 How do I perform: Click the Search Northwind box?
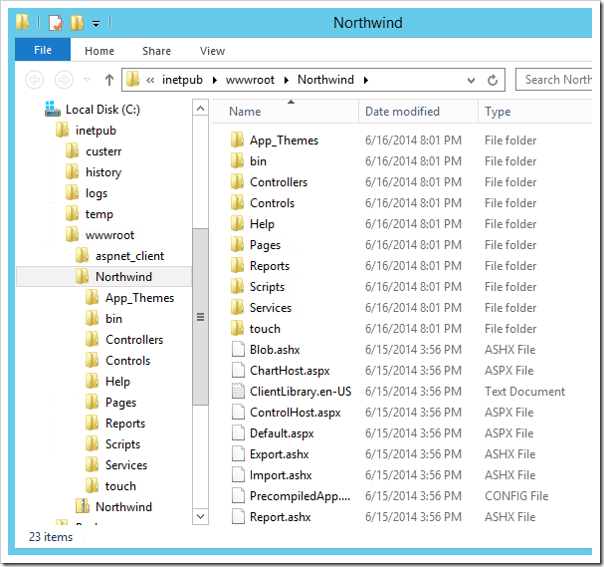coord(554,80)
